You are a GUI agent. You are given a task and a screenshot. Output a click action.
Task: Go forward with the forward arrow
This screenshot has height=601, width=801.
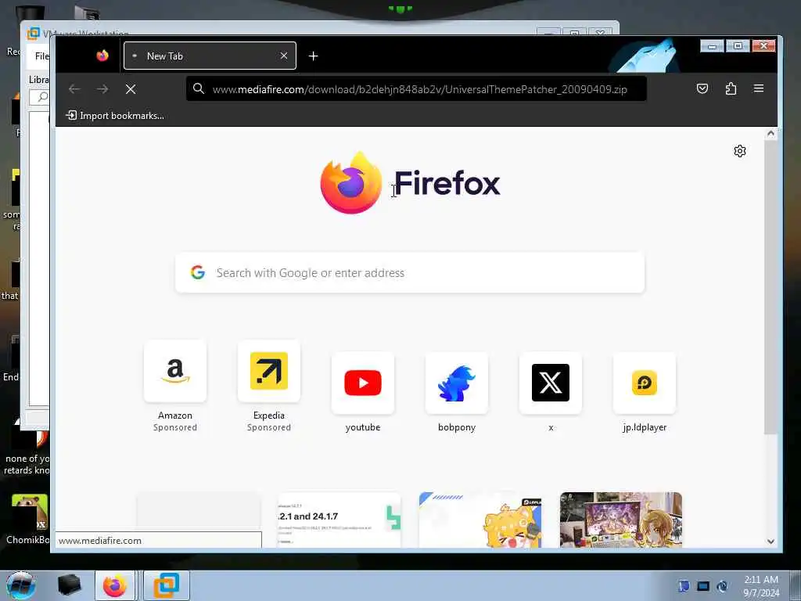pyautogui.click(x=102, y=89)
